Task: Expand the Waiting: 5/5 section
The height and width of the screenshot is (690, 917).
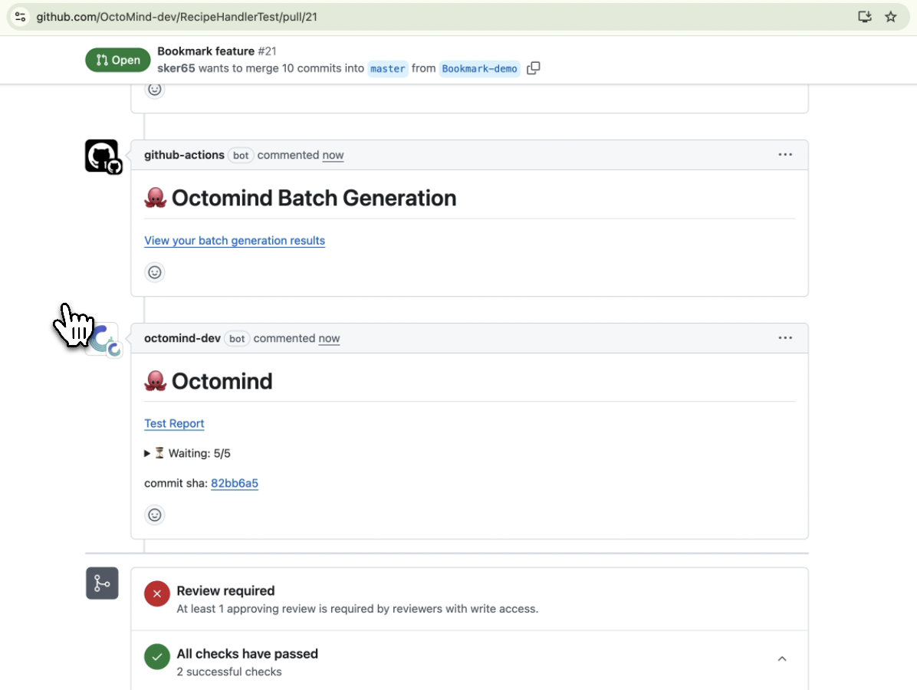Action: (147, 453)
